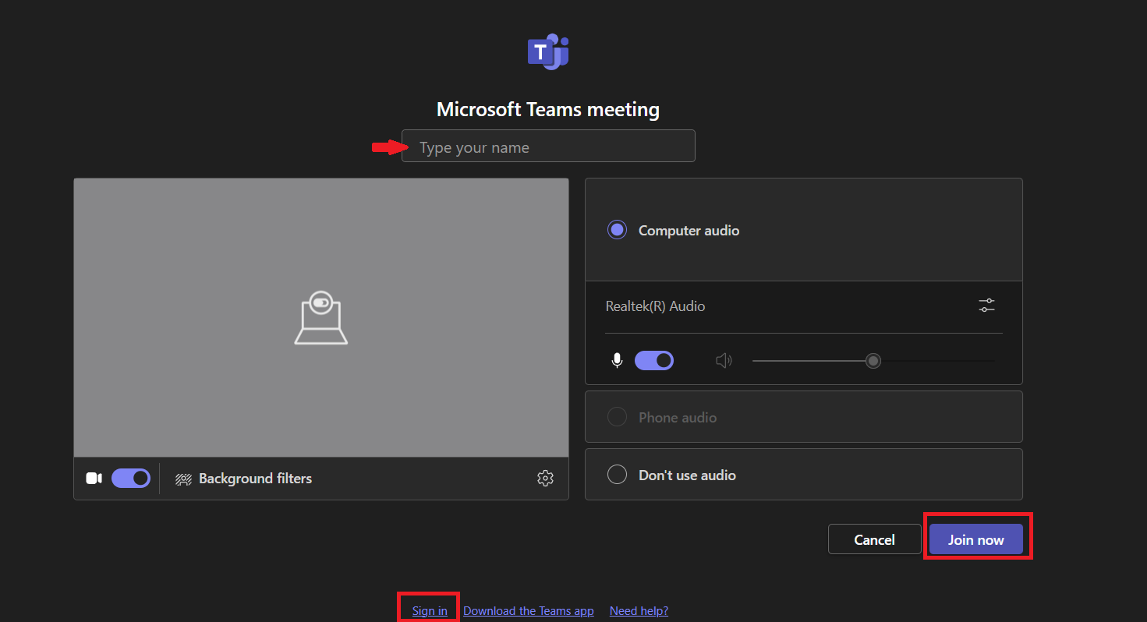Click the microphone icon
This screenshot has height=622, width=1147.
[x=617, y=360]
